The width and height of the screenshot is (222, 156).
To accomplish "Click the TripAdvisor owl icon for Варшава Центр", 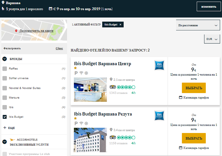I will point(112,87).
